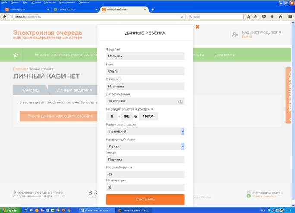
Task: Click into the Фамилия input field
Action: (145, 56)
